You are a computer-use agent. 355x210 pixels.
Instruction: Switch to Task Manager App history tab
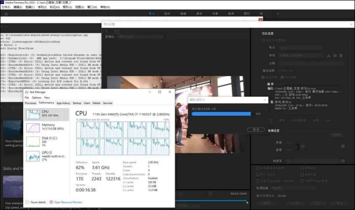click(x=63, y=103)
